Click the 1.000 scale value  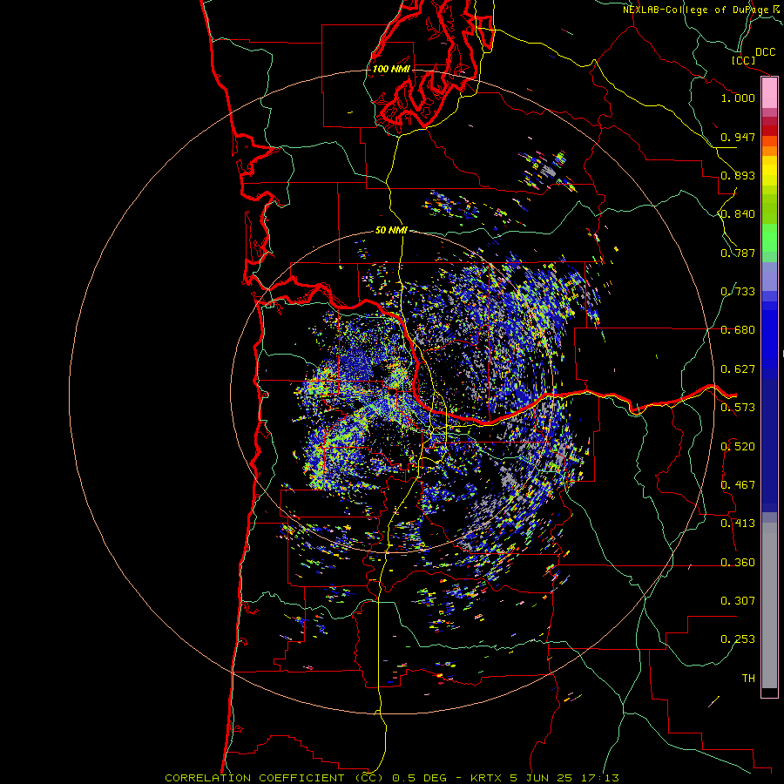click(738, 98)
